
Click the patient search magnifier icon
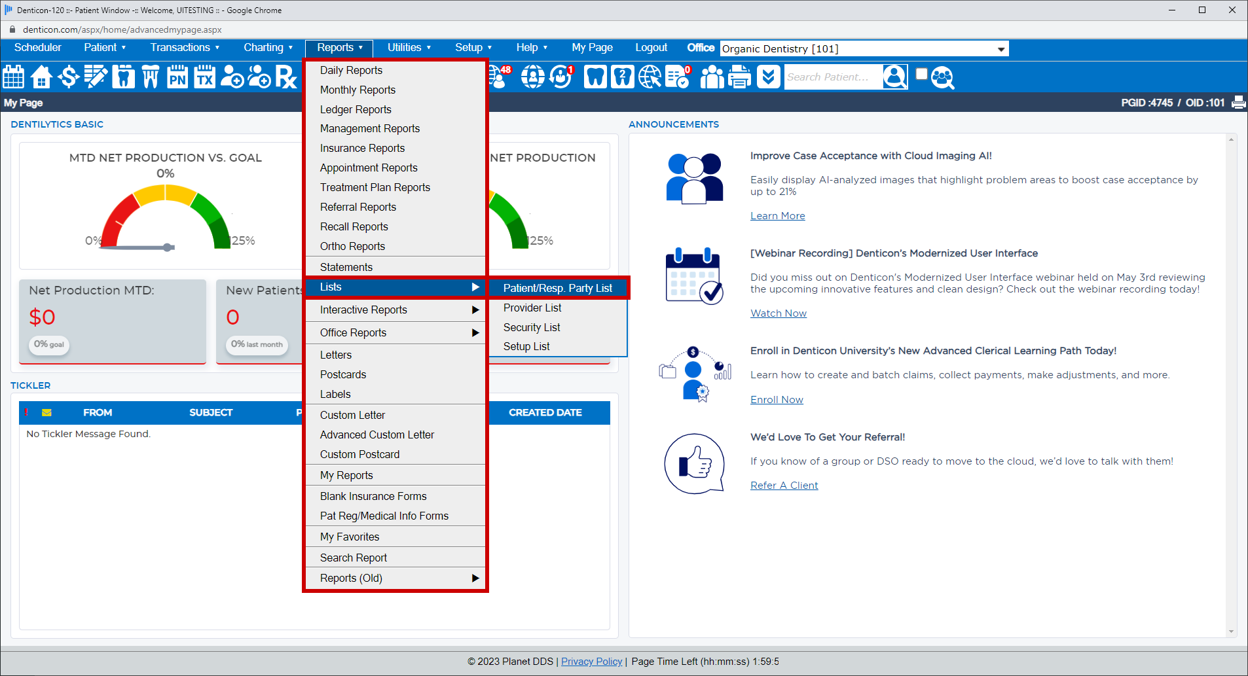[x=895, y=77]
